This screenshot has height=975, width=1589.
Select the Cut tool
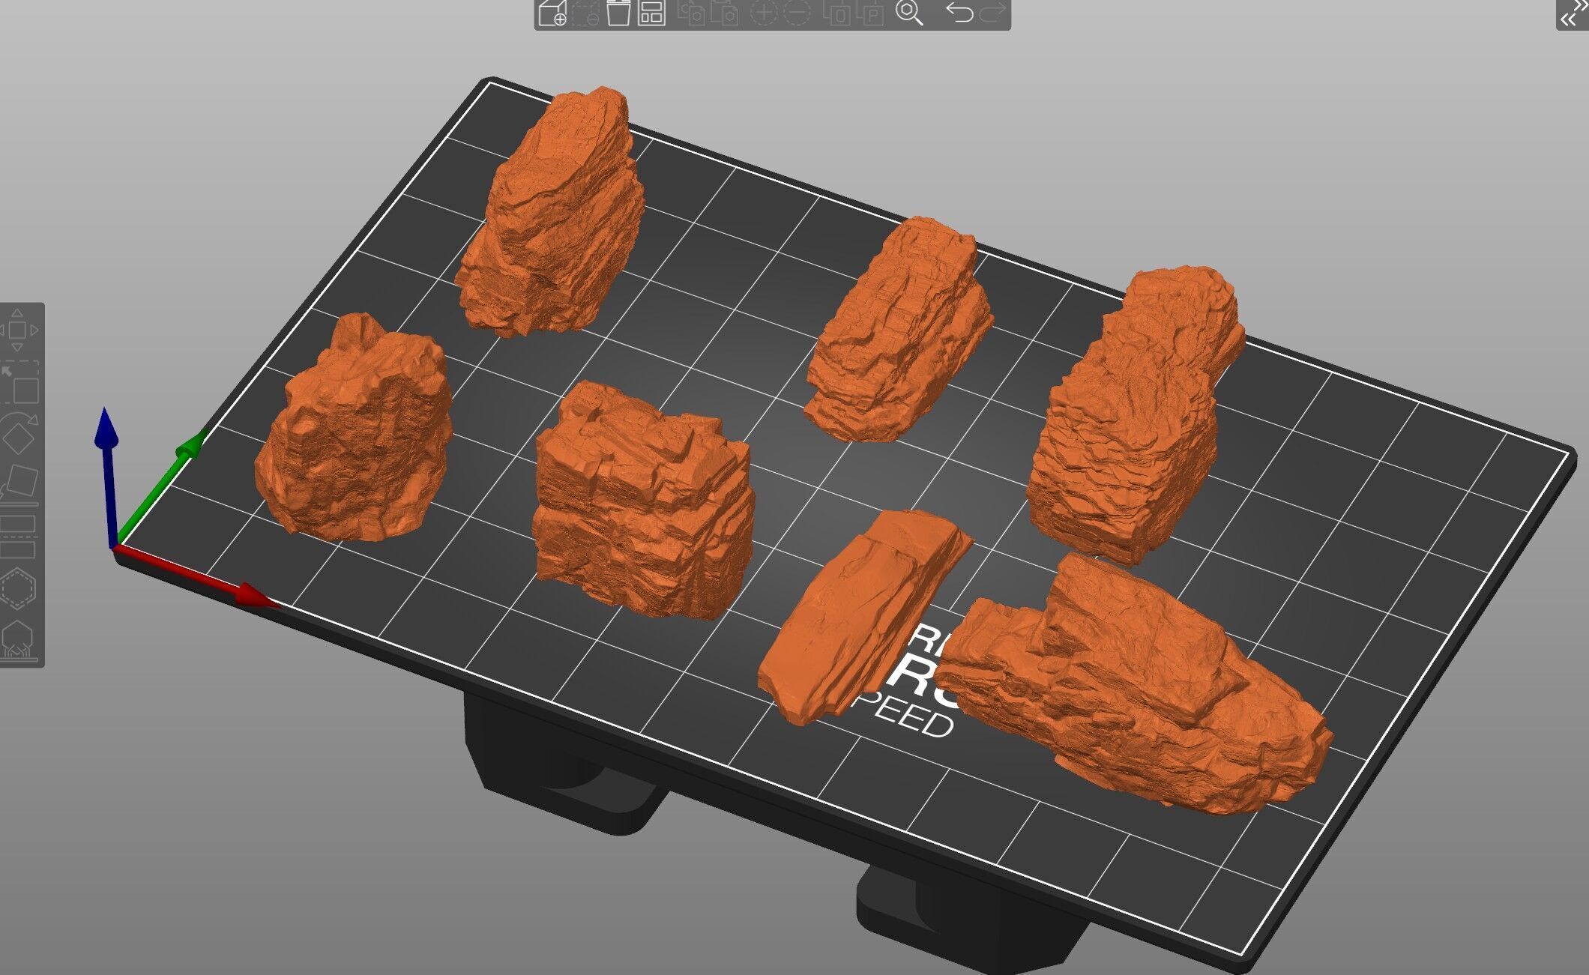(19, 536)
